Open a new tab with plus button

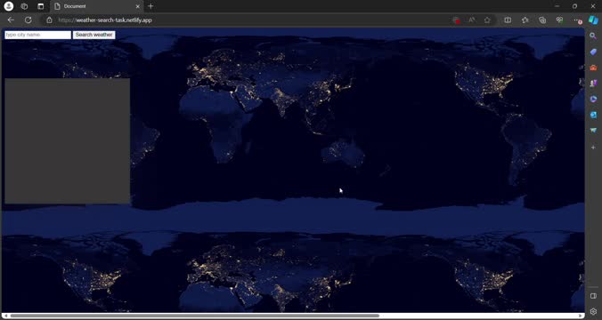click(x=150, y=6)
